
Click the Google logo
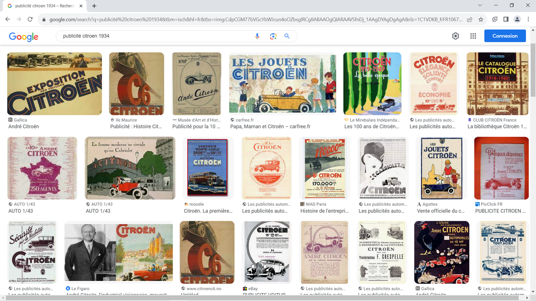(23, 36)
